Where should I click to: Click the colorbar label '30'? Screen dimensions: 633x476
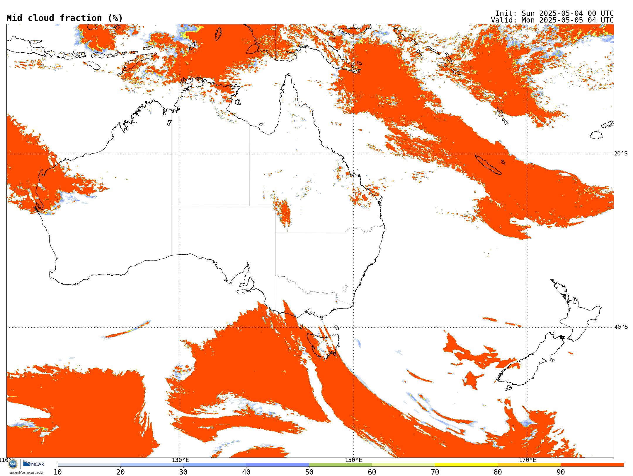coord(183,472)
